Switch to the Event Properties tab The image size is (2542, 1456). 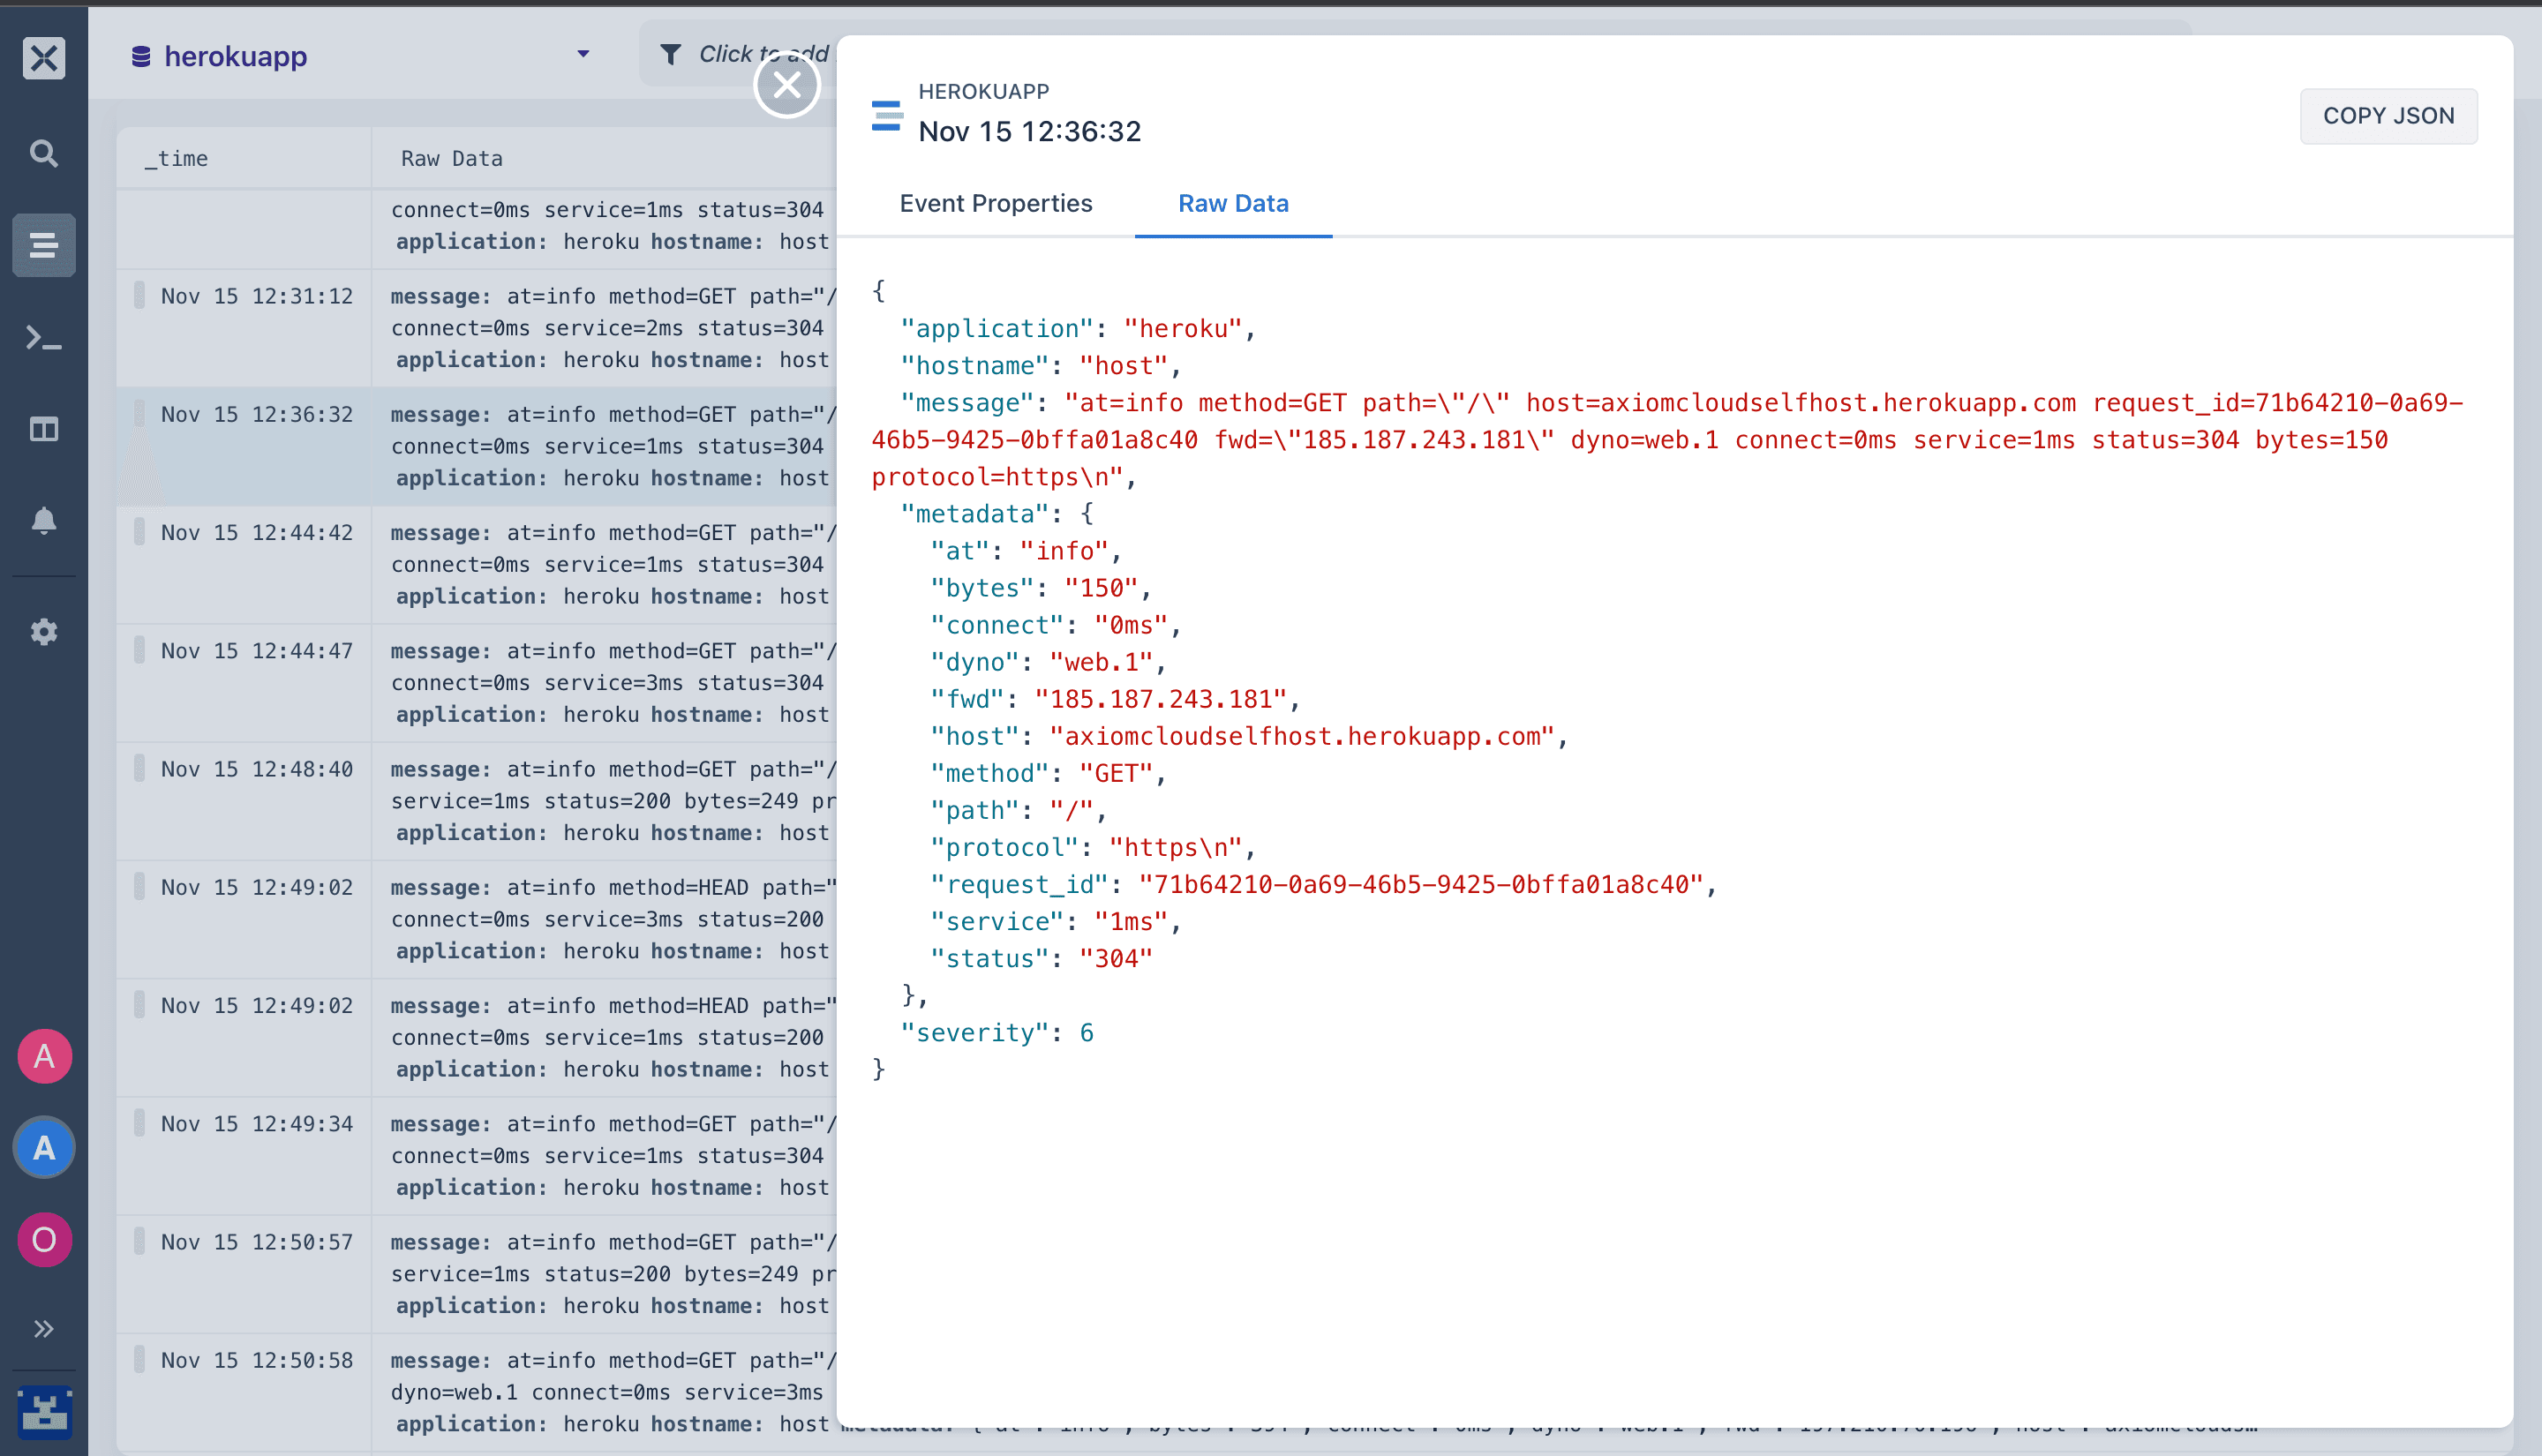pyautogui.click(x=996, y=203)
